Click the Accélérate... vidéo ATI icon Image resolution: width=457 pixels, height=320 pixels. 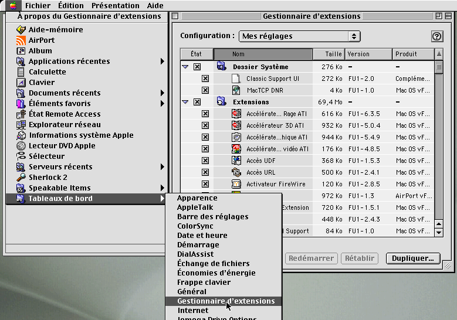(236, 149)
